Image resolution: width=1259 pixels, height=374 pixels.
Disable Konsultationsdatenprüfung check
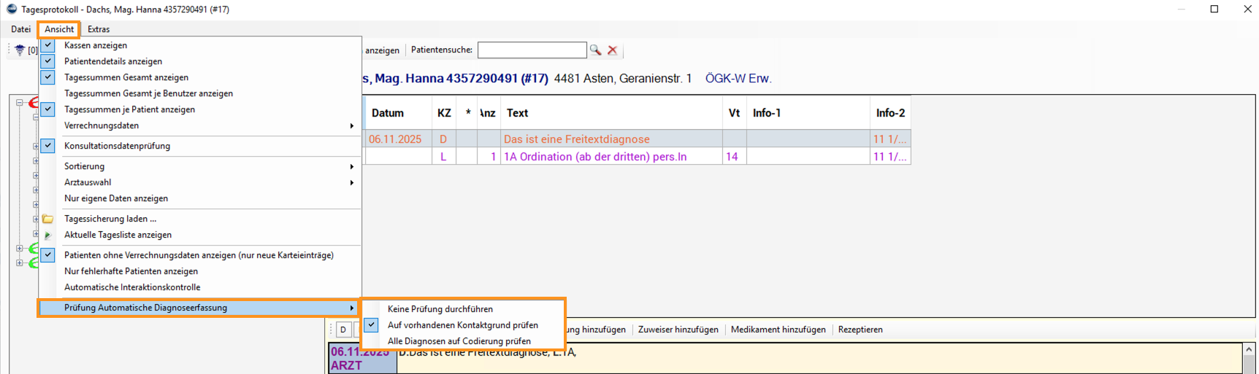click(x=117, y=146)
